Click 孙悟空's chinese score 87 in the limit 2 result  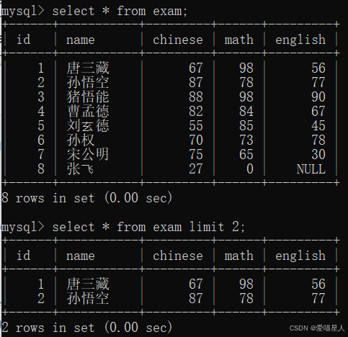[196, 299]
